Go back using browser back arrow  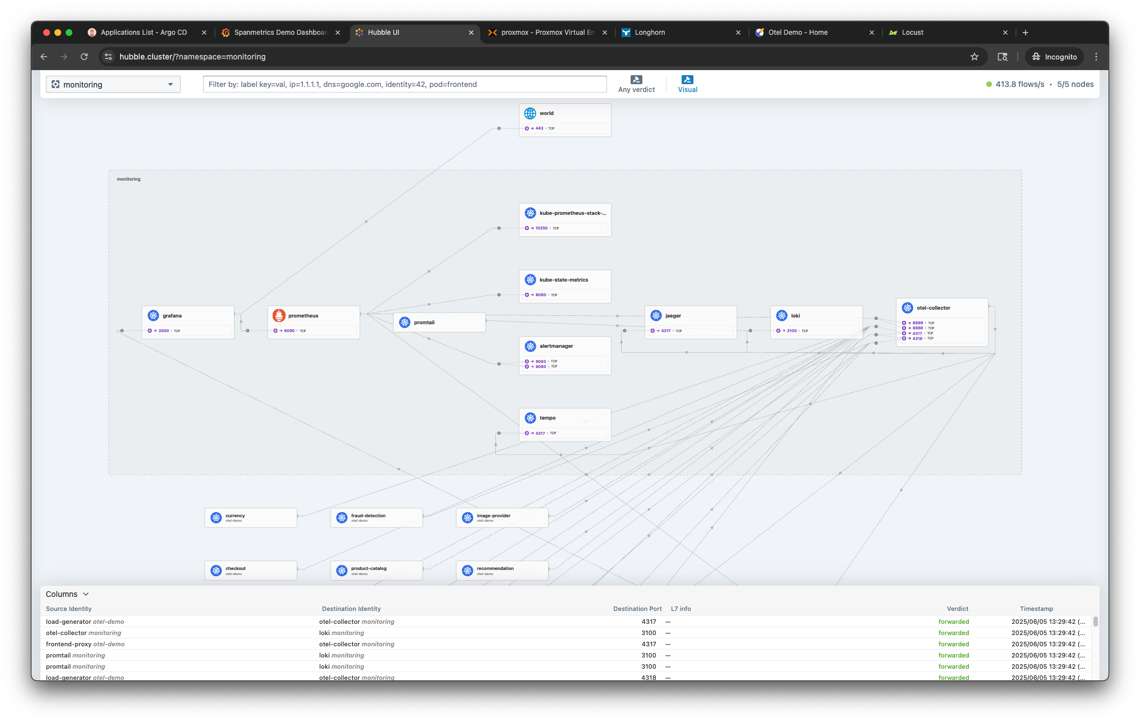pyautogui.click(x=44, y=57)
